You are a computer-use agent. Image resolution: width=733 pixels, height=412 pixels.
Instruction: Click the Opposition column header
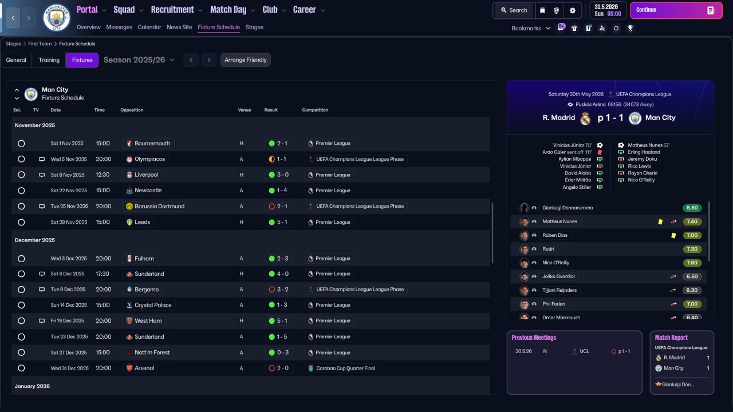132,110
